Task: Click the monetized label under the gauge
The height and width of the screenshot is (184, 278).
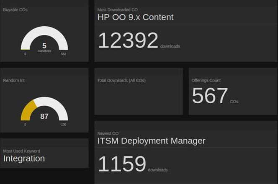Action: [44, 51]
